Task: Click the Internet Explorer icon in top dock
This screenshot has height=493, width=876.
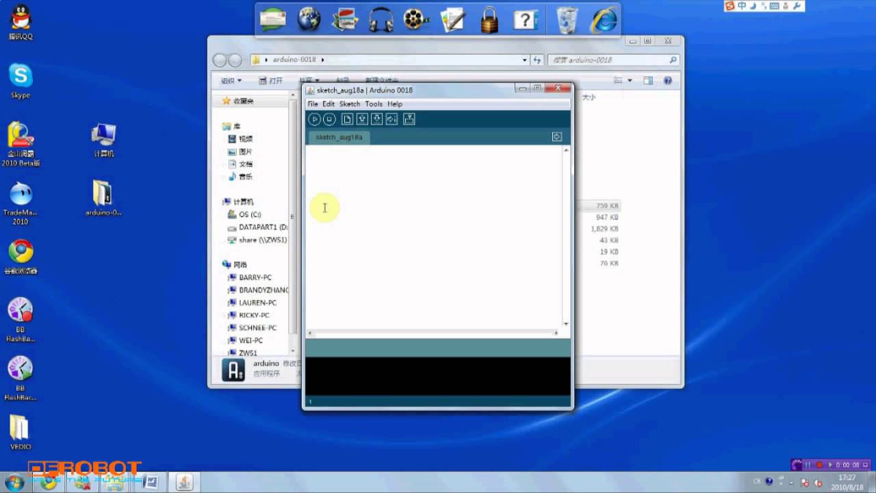Action: pos(604,19)
